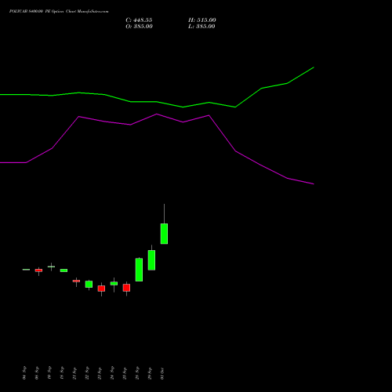Click the "21 Sep" date axis label
The image size is (392, 392).
[74, 373]
